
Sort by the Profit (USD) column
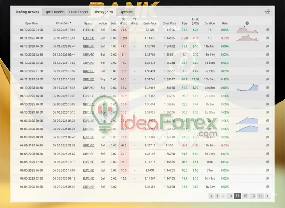tap(195, 21)
